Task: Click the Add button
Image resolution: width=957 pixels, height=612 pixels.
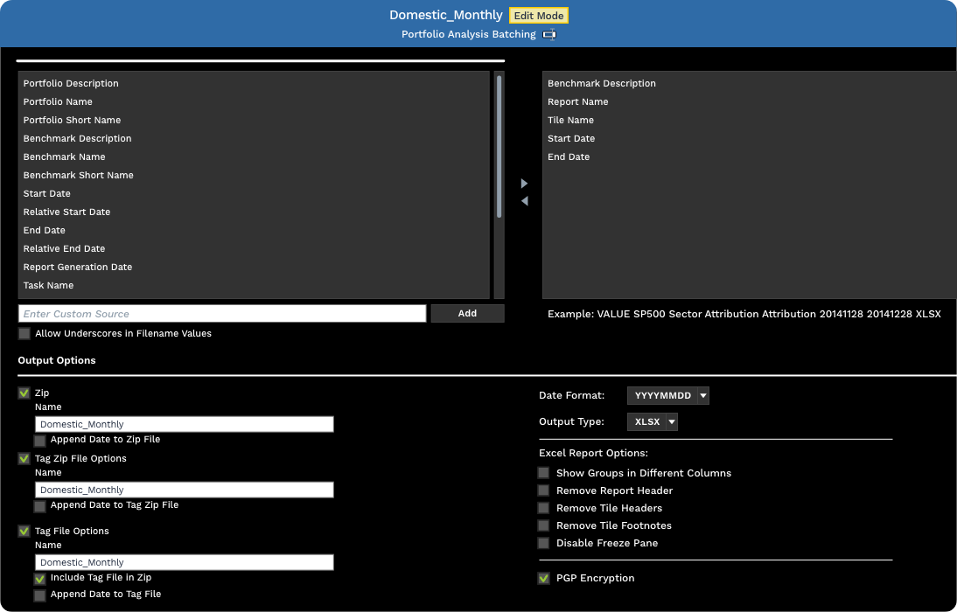Action: click(x=467, y=313)
